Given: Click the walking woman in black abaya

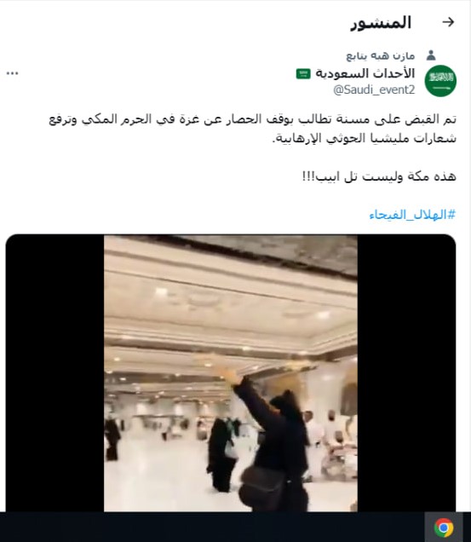Looking at the screenshot, I should coord(221,454).
